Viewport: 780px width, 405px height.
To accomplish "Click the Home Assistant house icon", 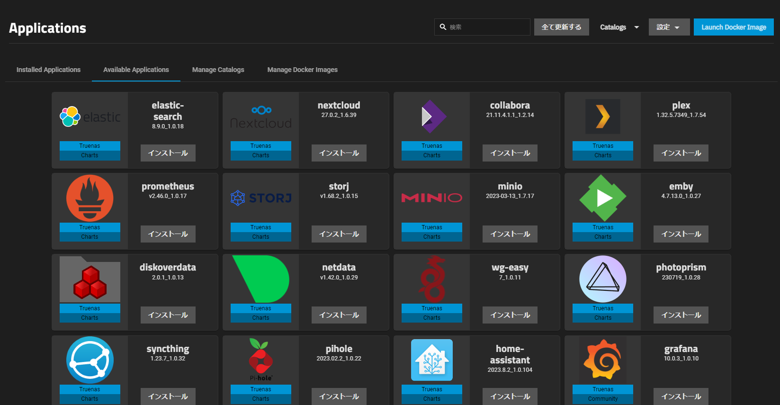I will (x=431, y=360).
